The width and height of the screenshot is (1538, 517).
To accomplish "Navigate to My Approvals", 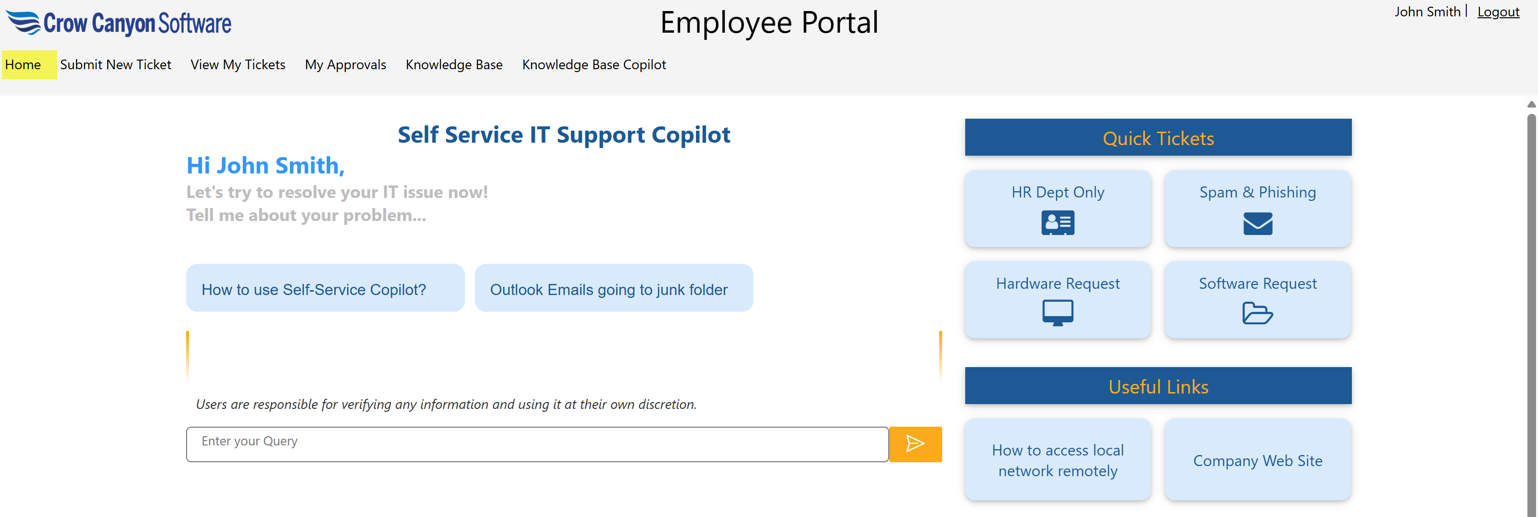I will (x=345, y=64).
